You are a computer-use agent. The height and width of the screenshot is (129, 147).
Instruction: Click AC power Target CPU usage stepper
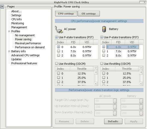[x=115, y=101]
